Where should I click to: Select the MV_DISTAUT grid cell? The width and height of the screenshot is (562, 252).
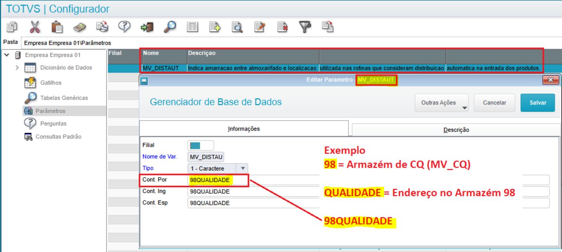tap(164, 68)
